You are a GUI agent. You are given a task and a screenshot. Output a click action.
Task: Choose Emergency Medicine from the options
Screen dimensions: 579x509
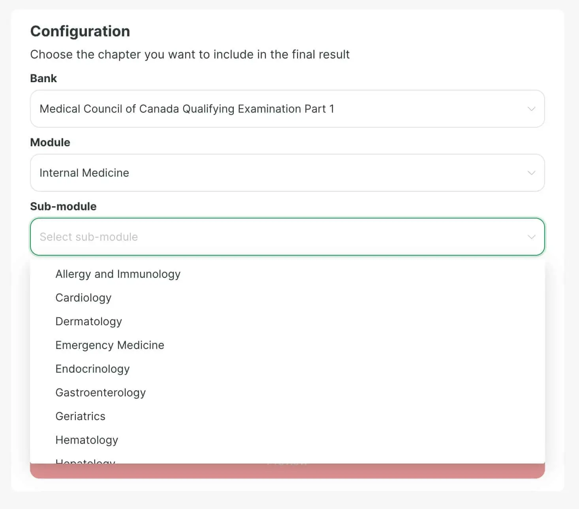coord(110,345)
